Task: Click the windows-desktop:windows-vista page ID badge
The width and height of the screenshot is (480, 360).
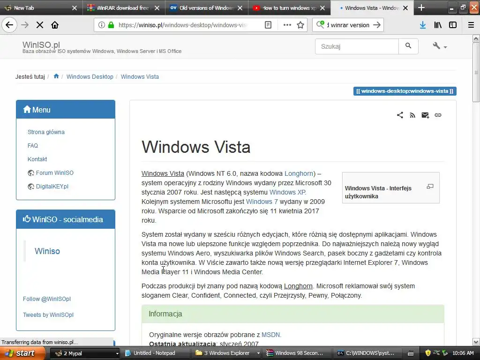Action: [x=405, y=91]
